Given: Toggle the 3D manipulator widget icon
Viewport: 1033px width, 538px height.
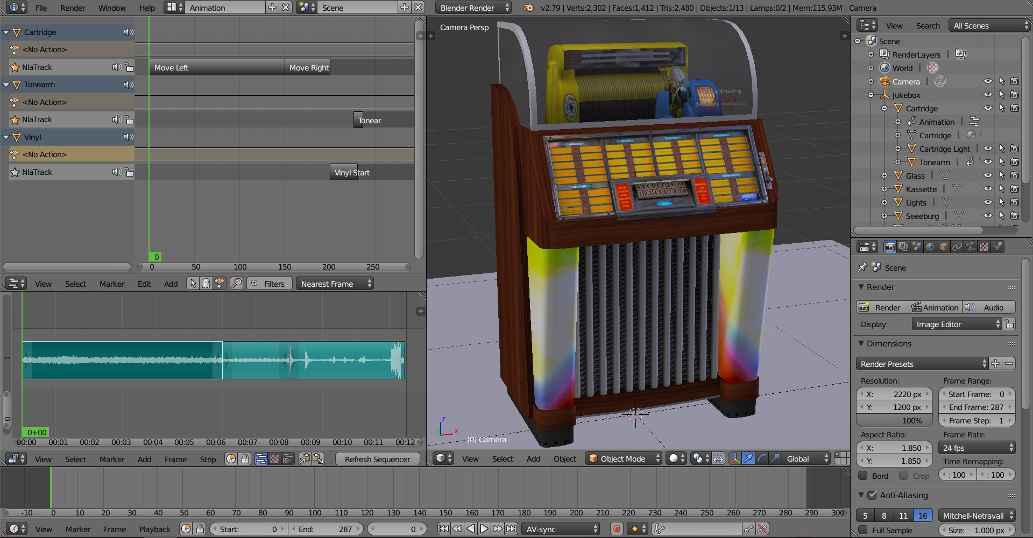Looking at the screenshot, I should [734, 458].
